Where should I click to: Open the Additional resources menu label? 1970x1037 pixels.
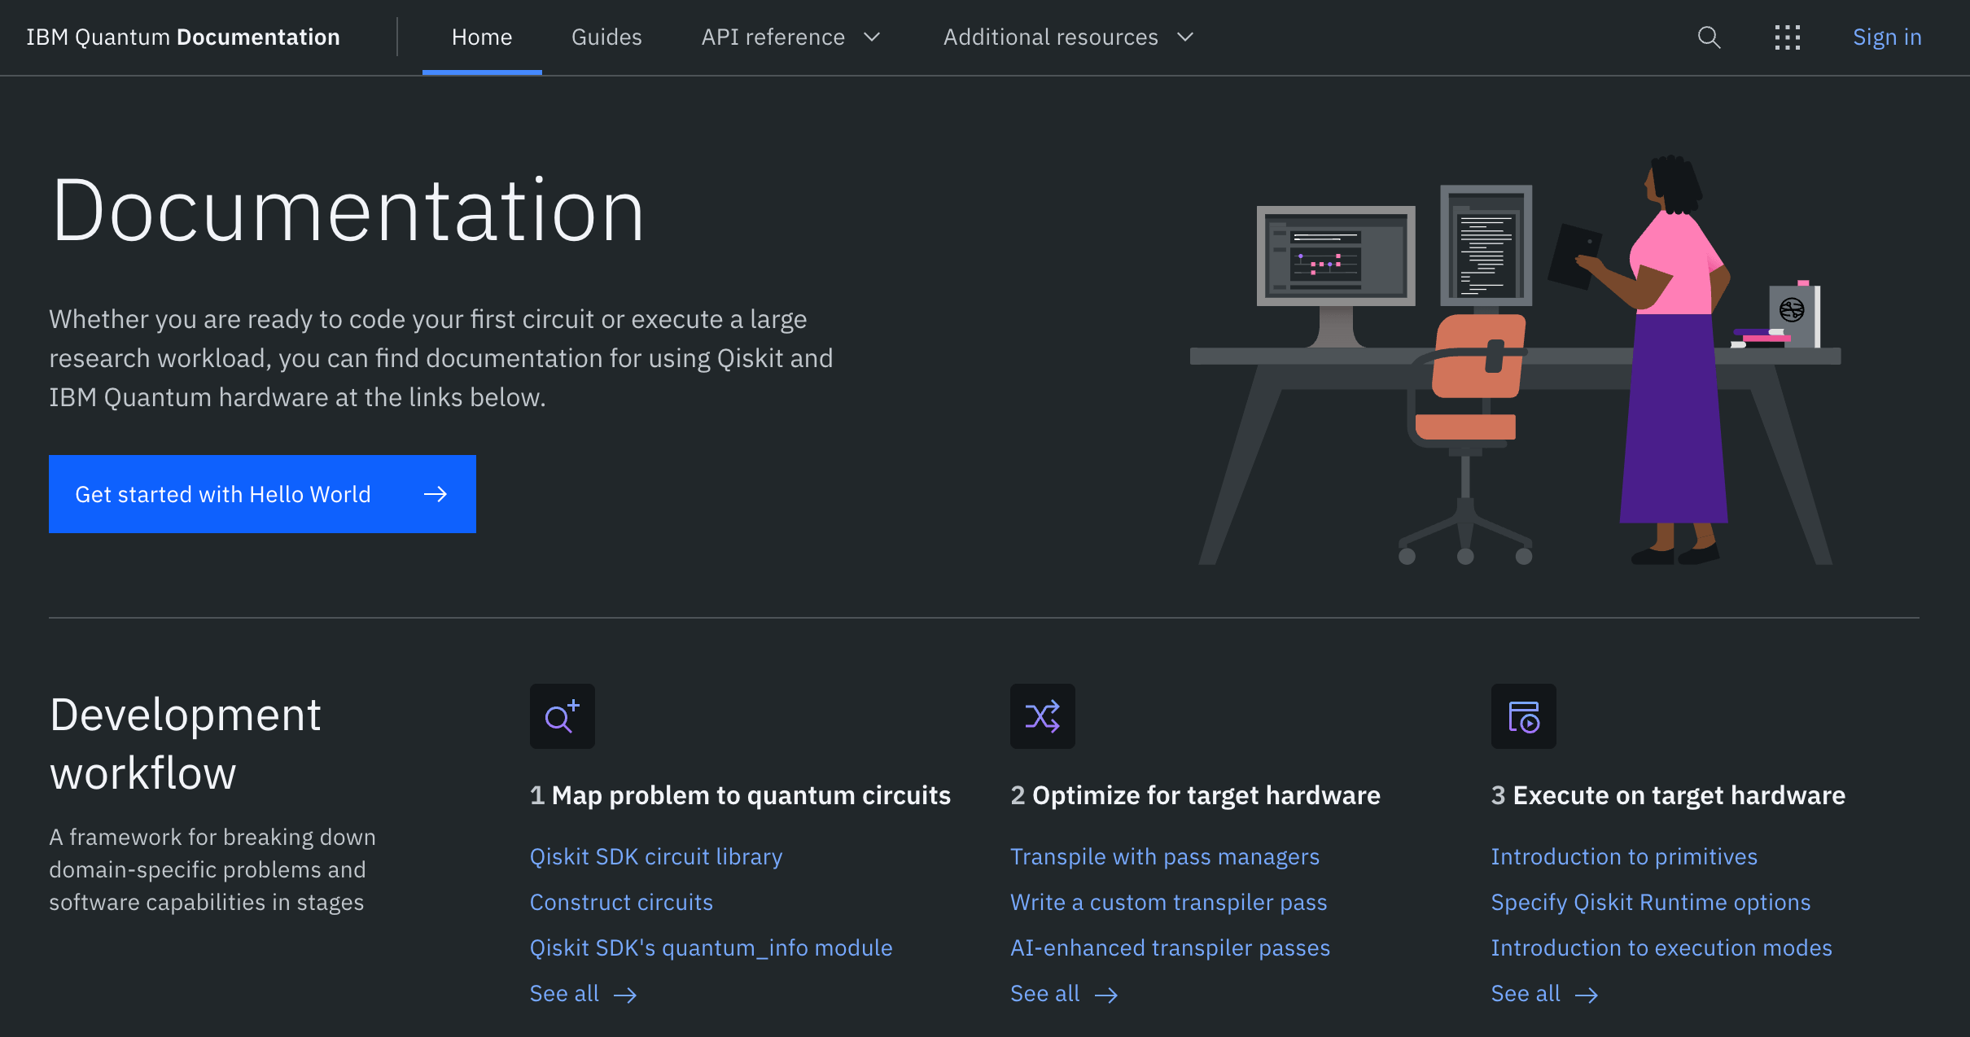point(1051,37)
